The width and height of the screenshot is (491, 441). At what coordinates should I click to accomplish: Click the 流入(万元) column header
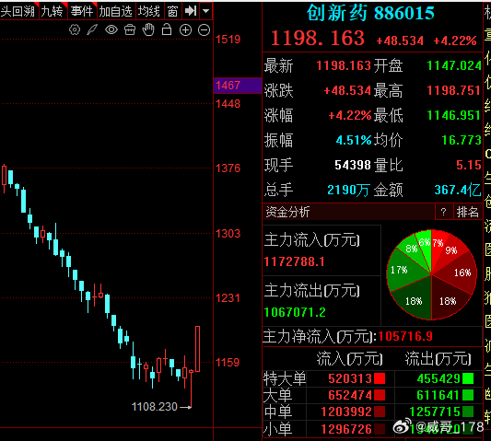349,359
